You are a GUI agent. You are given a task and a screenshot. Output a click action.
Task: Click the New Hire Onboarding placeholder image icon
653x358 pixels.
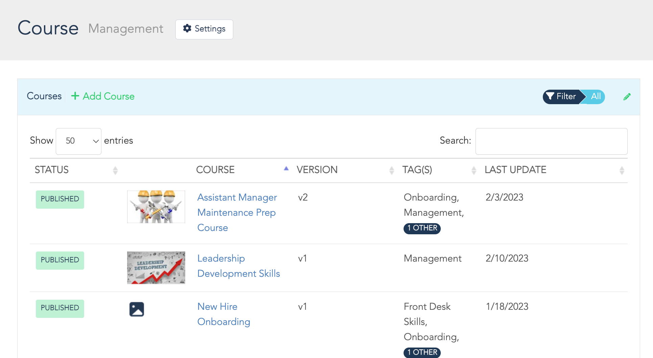[137, 309]
